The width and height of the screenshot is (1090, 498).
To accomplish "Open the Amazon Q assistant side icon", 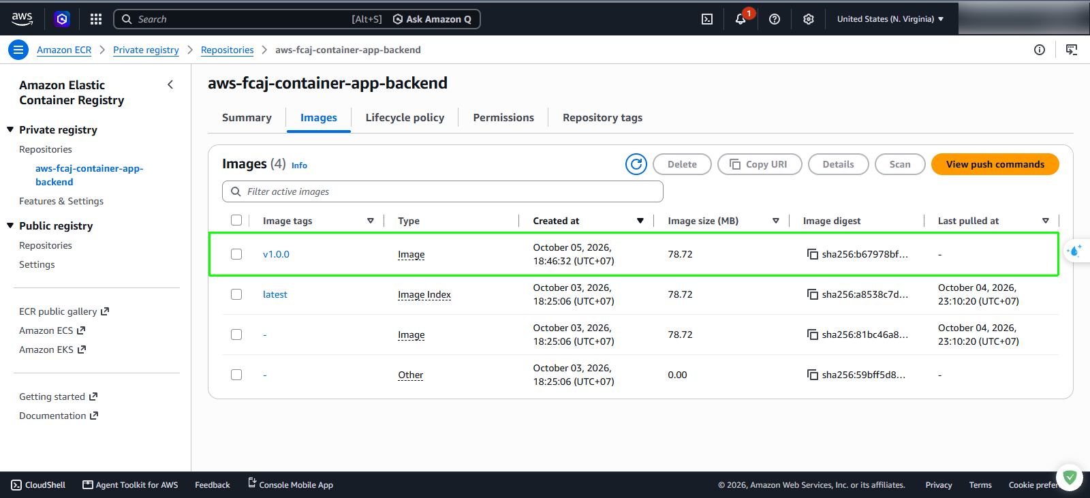I will tap(1075, 251).
